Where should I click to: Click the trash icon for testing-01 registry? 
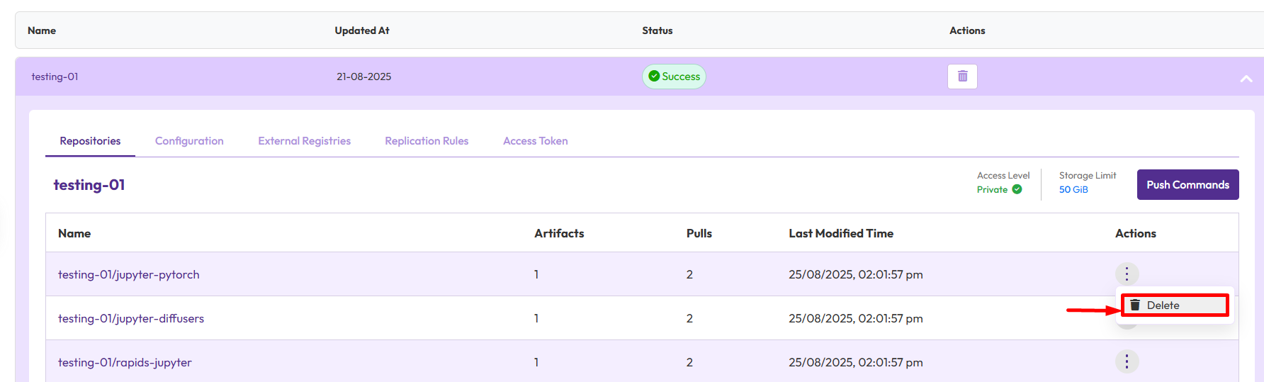962,77
